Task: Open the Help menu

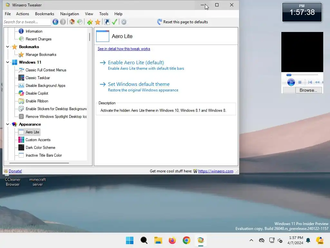Action: pos(118,14)
